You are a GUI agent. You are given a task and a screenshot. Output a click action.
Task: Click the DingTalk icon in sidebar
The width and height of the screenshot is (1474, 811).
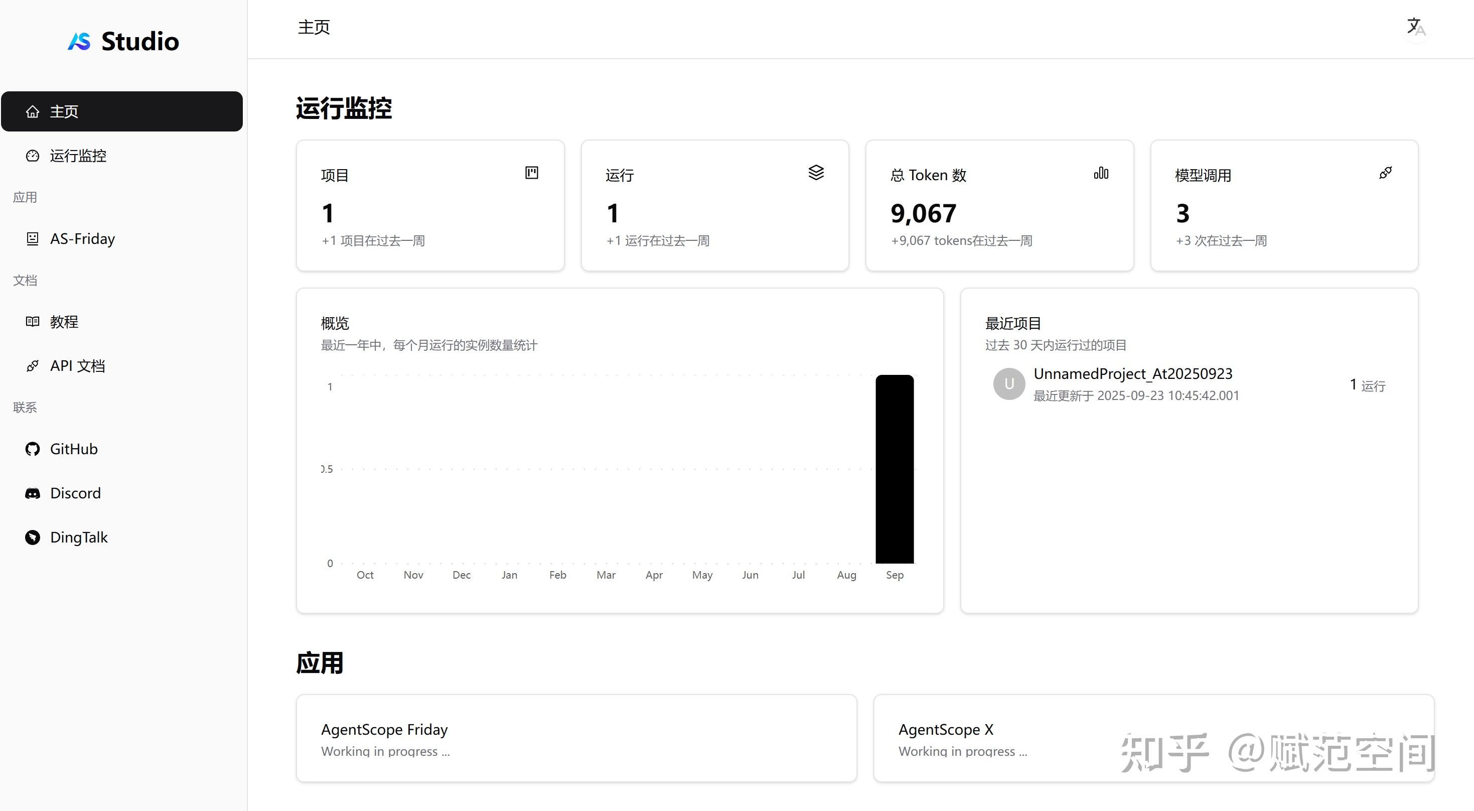[x=33, y=537]
